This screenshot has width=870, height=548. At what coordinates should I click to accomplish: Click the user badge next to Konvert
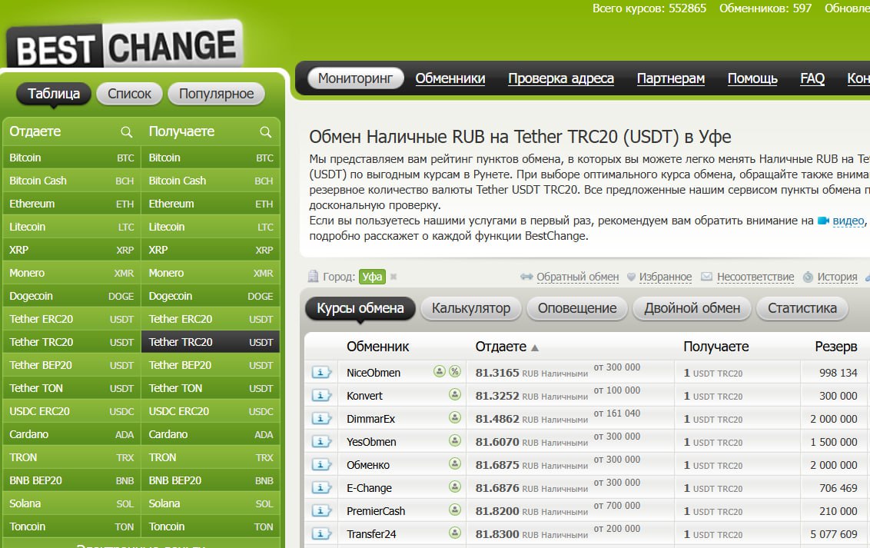[455, 394]
